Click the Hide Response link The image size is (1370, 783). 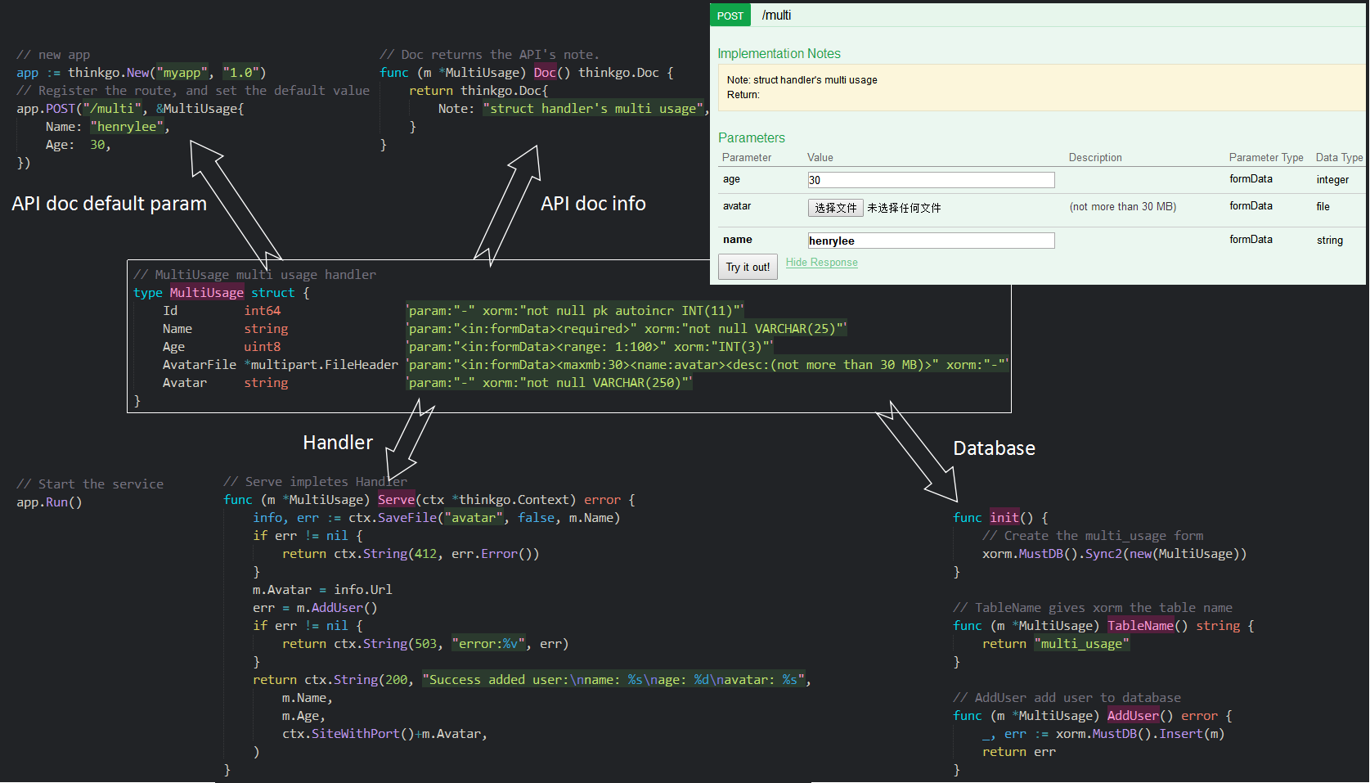pyautogui.click(x=822, y=263)
